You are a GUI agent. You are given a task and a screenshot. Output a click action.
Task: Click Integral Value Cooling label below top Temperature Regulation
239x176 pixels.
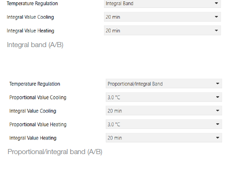31,17
